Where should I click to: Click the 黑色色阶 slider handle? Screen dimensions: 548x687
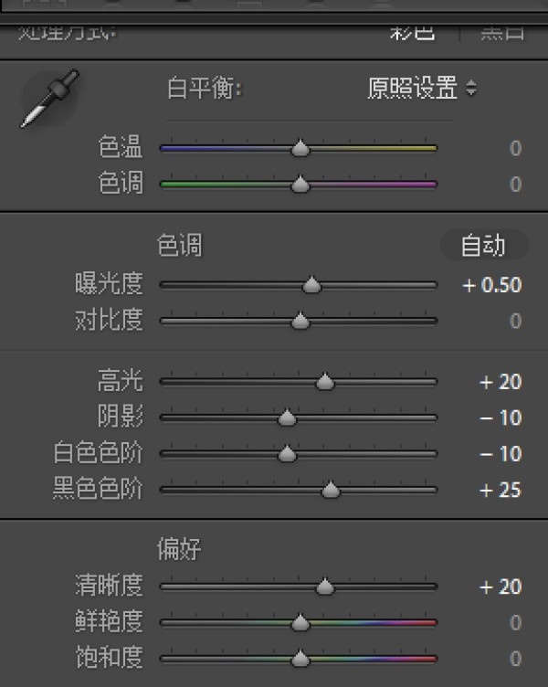(x=331, y=491)
